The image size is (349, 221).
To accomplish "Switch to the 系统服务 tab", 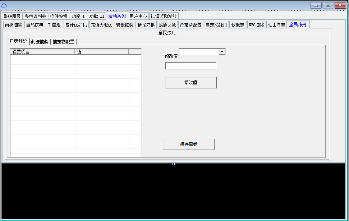I will coord(12,16).
